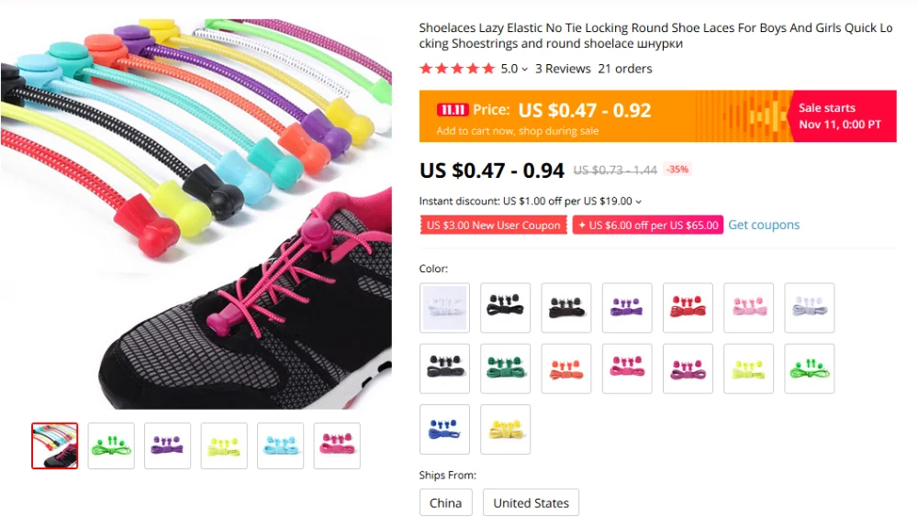The width and height of the screenshot is (918, 517).
Task: Expand the 5.0 rating breakdown chevron
Action: coord(524,70)
